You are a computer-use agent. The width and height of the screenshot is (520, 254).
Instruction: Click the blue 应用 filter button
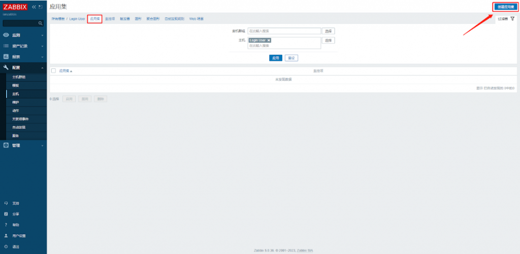click(276, 58)
